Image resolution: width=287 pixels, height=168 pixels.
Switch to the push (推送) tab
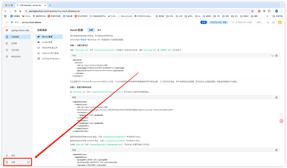click(x=99, y=30)
